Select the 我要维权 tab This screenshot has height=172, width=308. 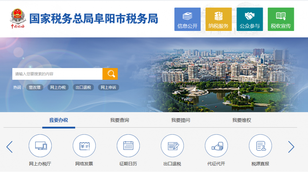click(241, 120)
